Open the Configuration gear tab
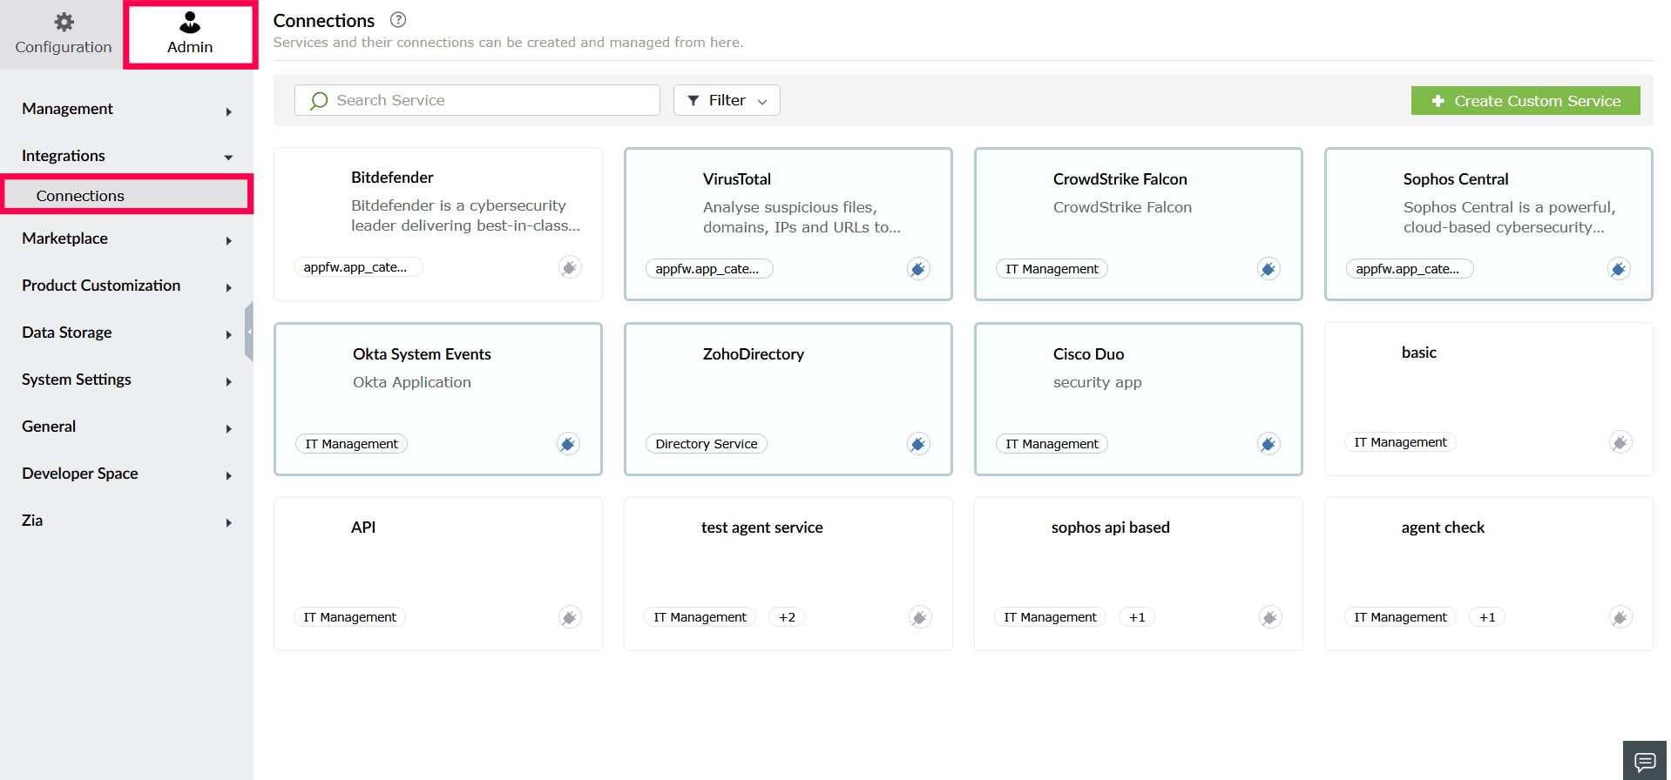The width and height of the screenshot is (1671, 780). coord(63,35)
